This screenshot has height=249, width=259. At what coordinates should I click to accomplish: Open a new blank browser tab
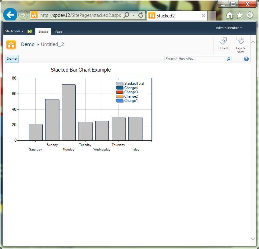click(x=212, y=16)
